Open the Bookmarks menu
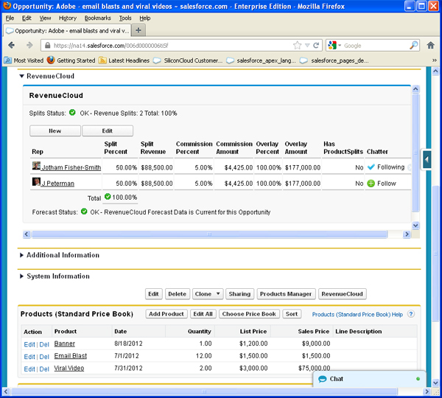The image size is (442, 398). [97, 18]
